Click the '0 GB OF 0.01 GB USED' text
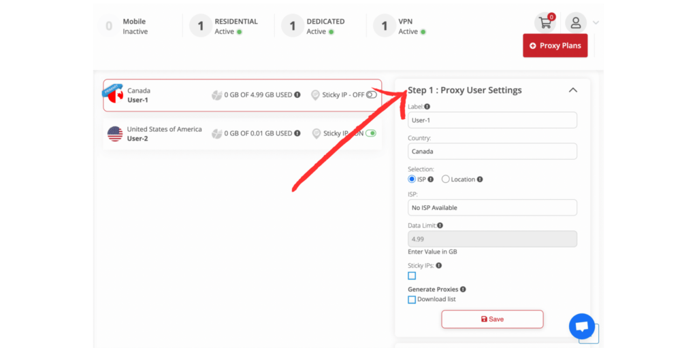This screenshot has width=697, height=348. [258, 133]
